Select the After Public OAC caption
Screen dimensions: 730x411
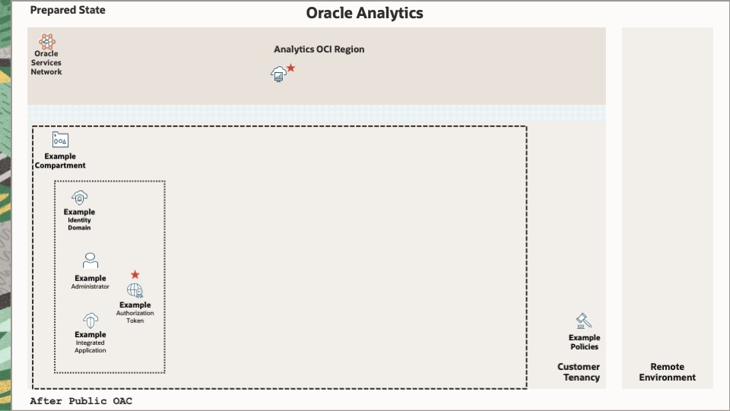click(x=81, y=400)
